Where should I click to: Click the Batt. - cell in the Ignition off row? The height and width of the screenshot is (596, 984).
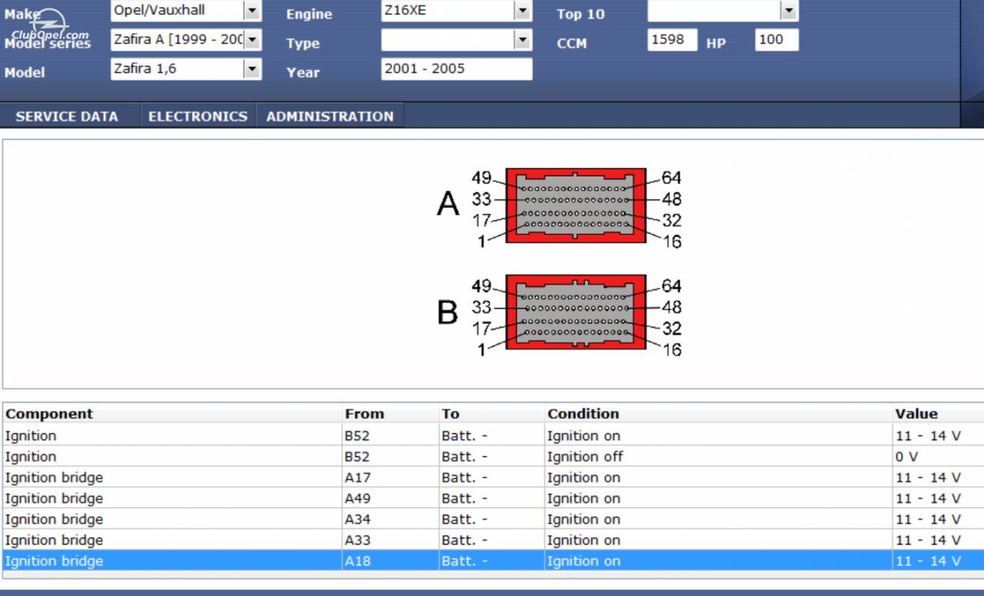click(x=491, y=456)
